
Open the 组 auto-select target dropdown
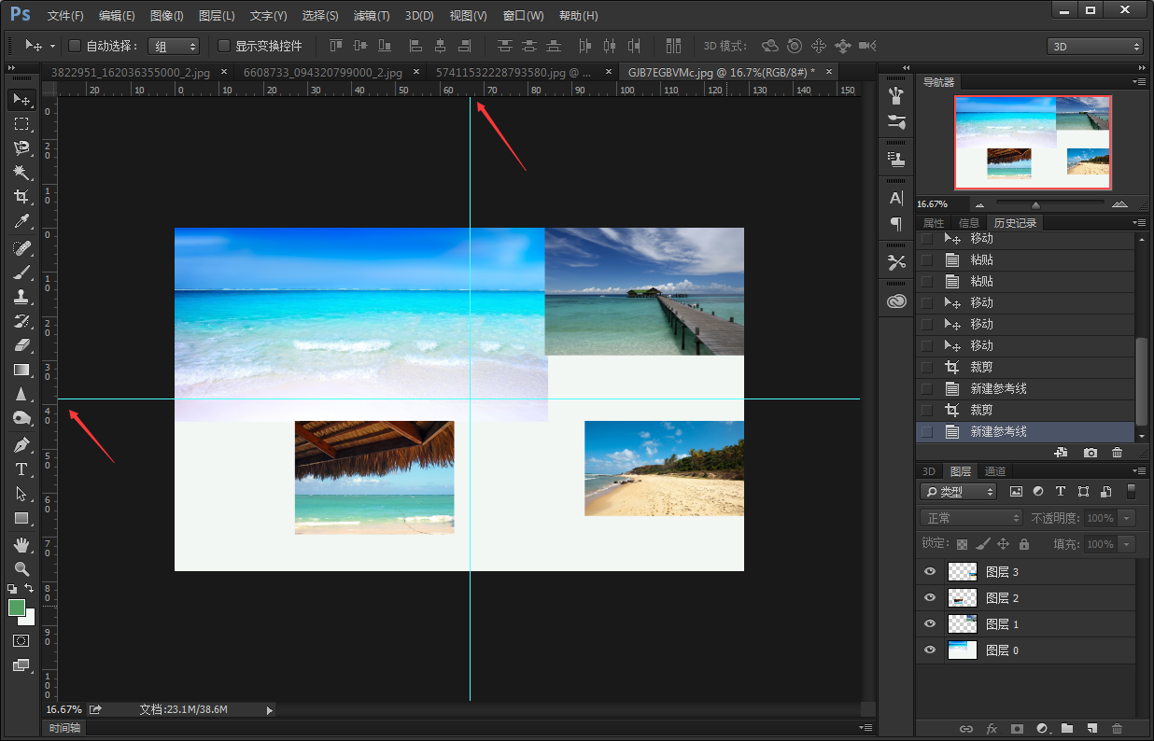coord(174,46)
